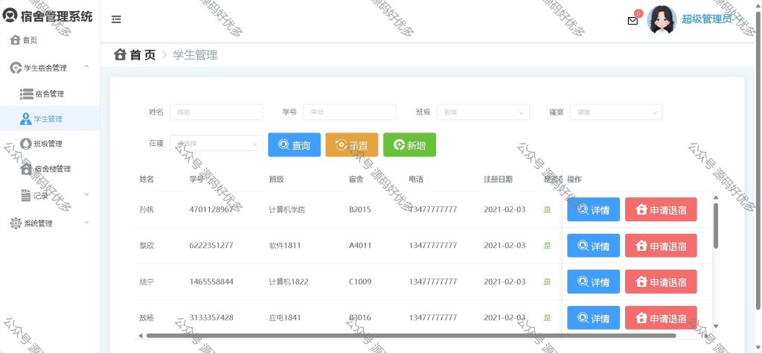The image size is (762, 353).
Task: Open the 寝室 dropdown filter
Action: [x=615, y=112]
